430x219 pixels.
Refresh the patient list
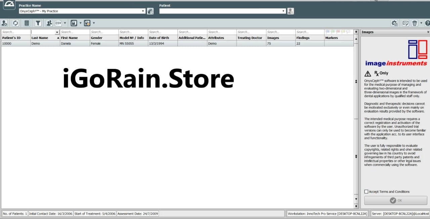pyautogui.click(x=15, y=23)
